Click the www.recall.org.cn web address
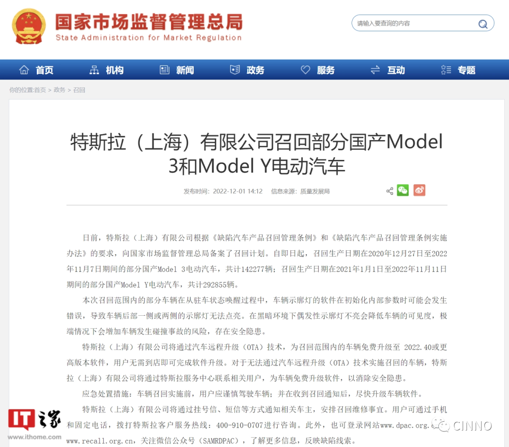The image size is (509, 447). click(x=99, y=441)
